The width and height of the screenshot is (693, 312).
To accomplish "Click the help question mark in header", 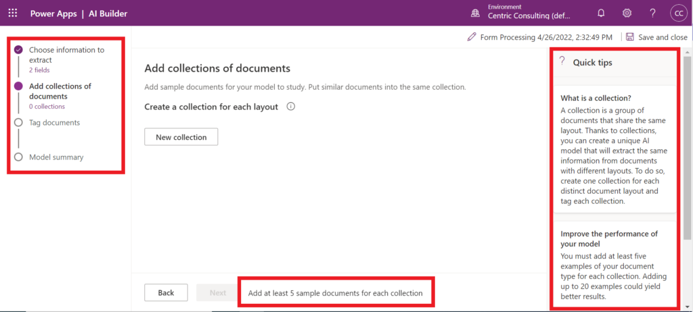I will pyautogui.click(x=652, y=13).
